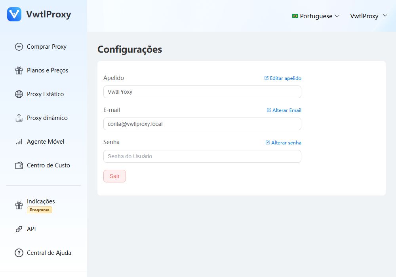Click the question mark icon for Central de Ajuda
This screenshot has width=396, height=277.
click(x=19, y=253)
